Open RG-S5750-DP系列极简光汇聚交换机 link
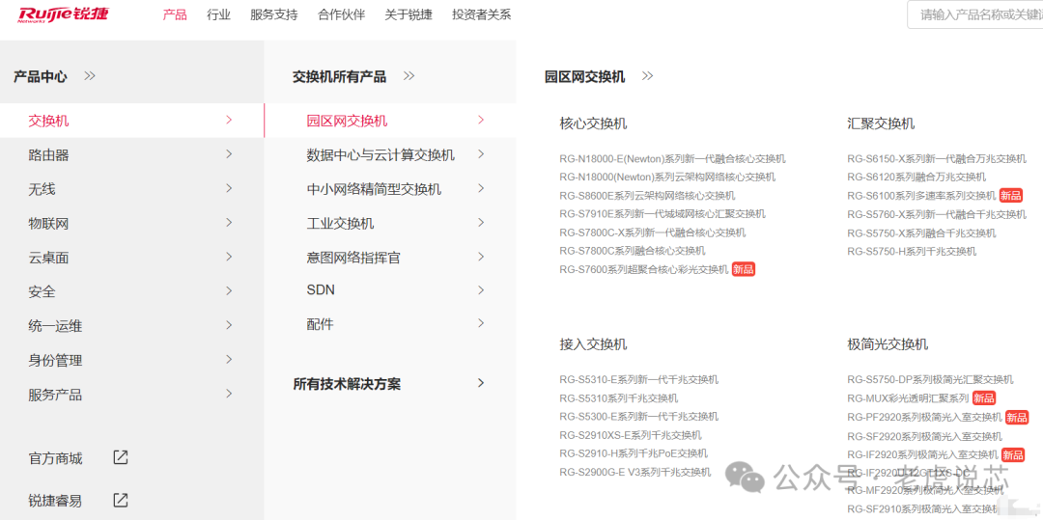 pos(931,379)
